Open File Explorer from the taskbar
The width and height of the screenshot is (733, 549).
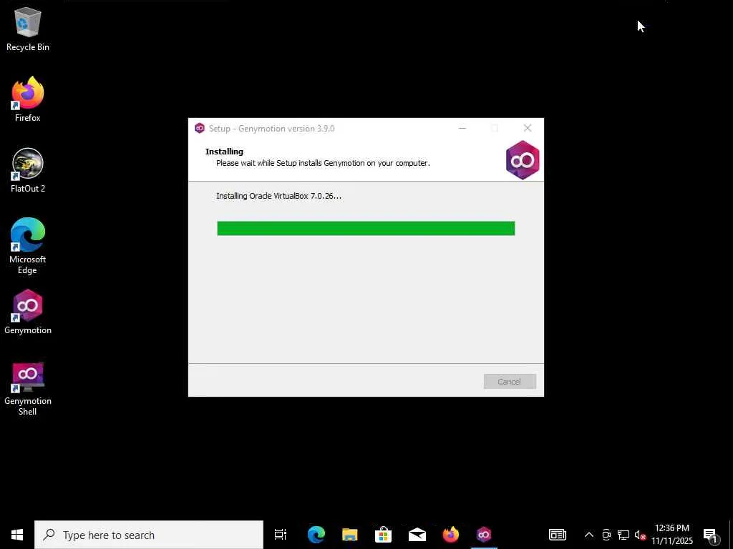tap(349, 535)
